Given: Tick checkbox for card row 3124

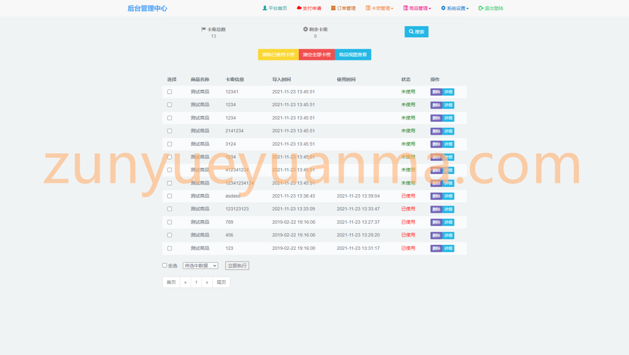Looking at the screenshot, I should tap(170, 144).
